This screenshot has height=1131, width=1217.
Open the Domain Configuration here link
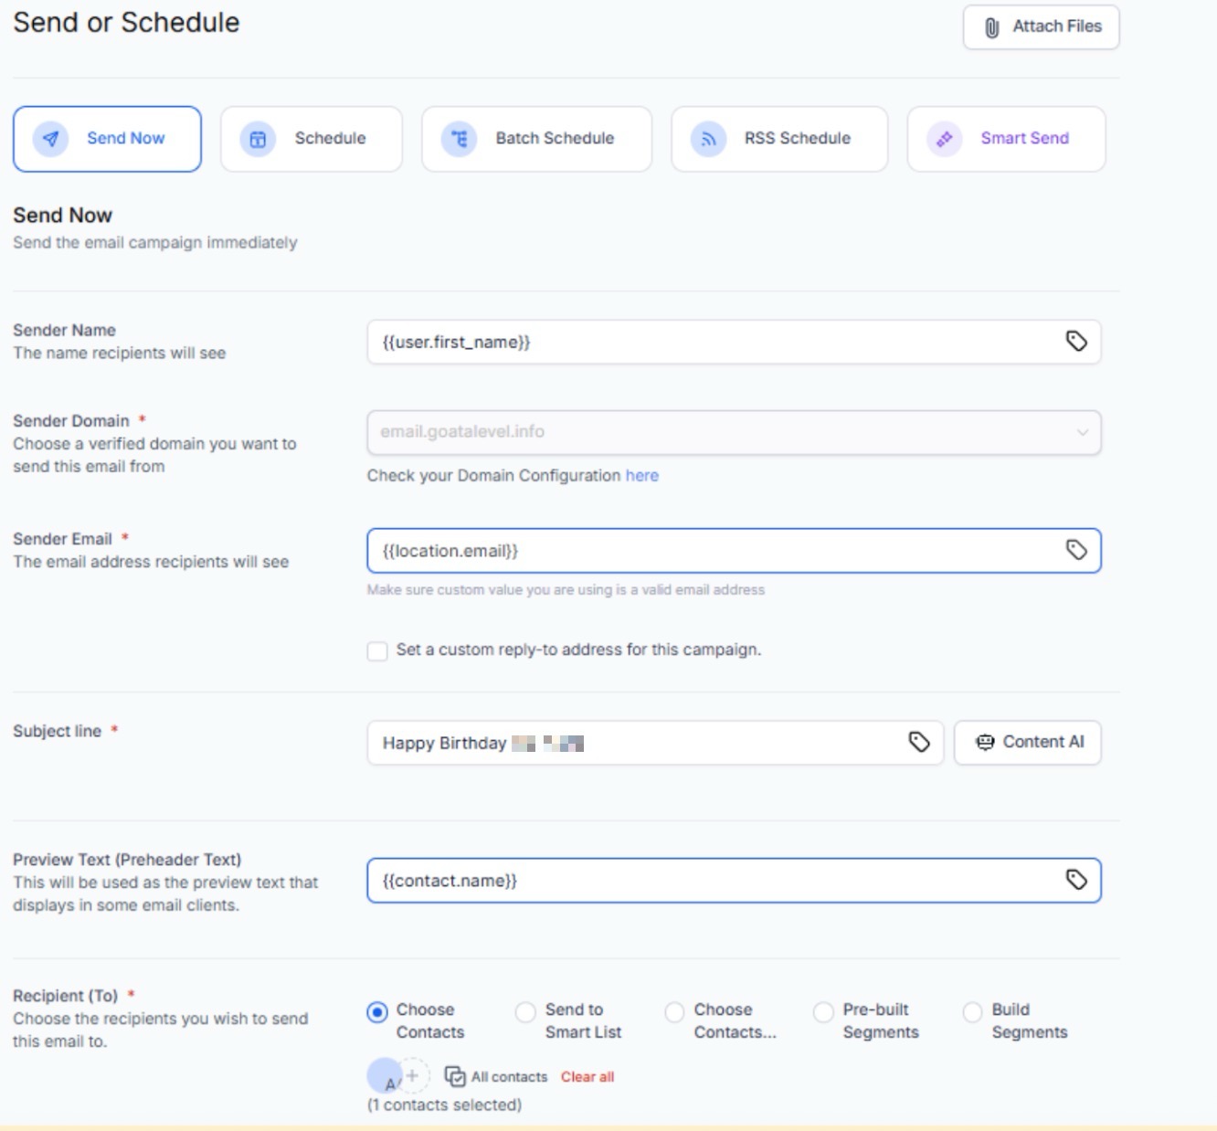(x=641, y=476)
